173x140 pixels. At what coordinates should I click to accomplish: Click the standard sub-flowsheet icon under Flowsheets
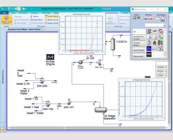tap(158, 19)
